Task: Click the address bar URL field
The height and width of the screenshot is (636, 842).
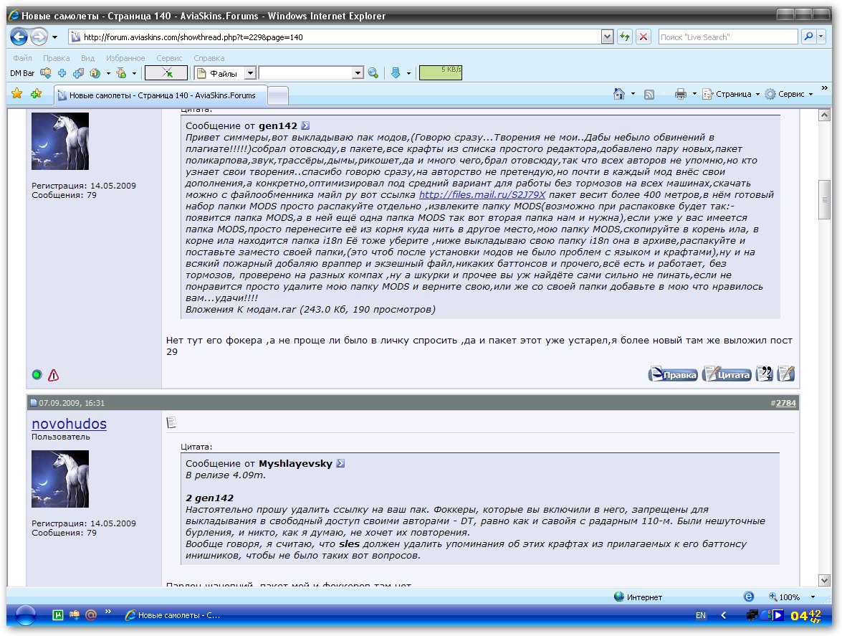Action: point(335,37)
